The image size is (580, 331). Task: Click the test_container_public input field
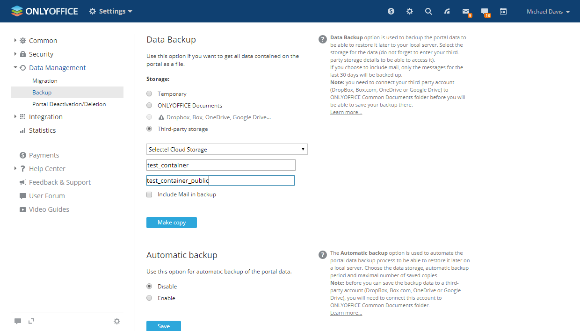[x=220, y=180]
